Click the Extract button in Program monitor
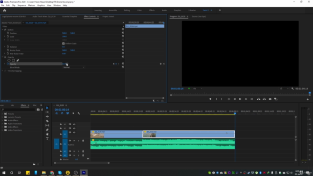The image size is (313, 176). click(264, 99)
